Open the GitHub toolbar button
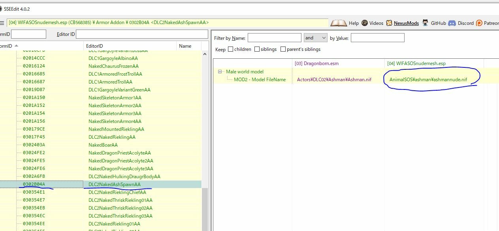 tap(434, 23)
